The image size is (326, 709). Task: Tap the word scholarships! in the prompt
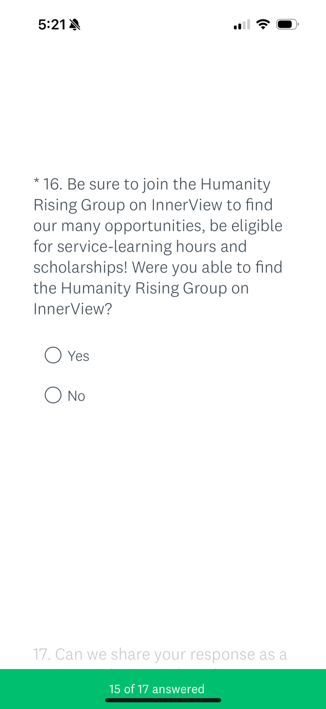pos(81,268)
